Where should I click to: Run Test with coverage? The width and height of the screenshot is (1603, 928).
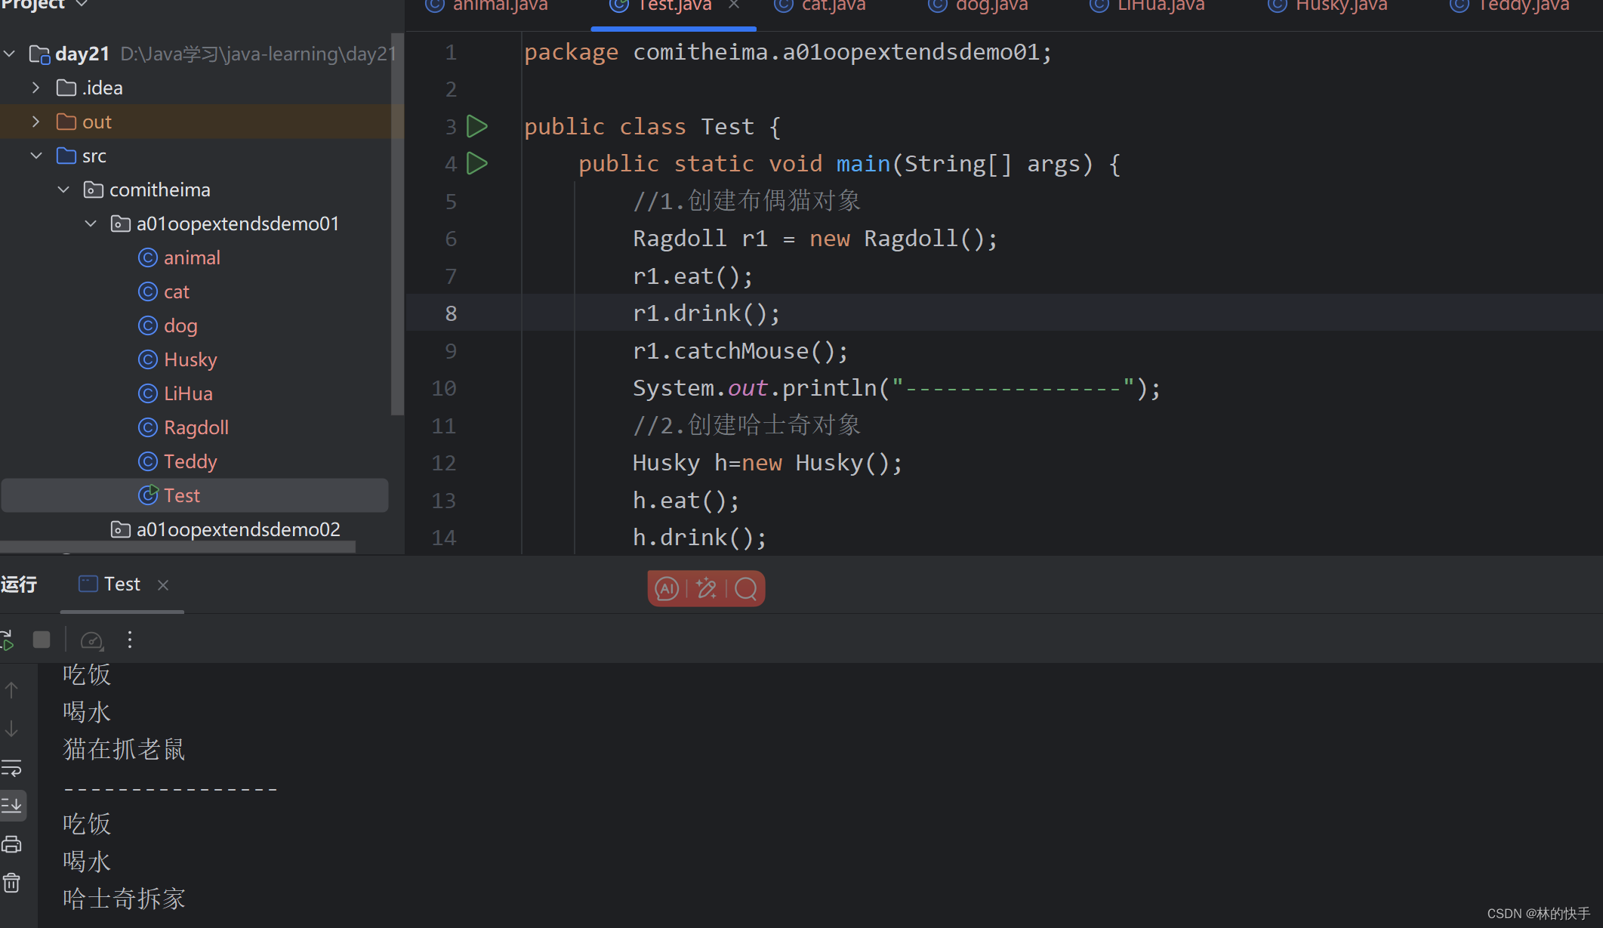pos(92,639)
